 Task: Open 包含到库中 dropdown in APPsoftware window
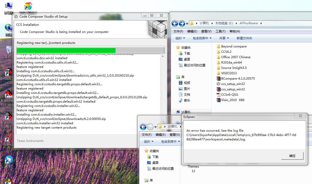[202, 38]
